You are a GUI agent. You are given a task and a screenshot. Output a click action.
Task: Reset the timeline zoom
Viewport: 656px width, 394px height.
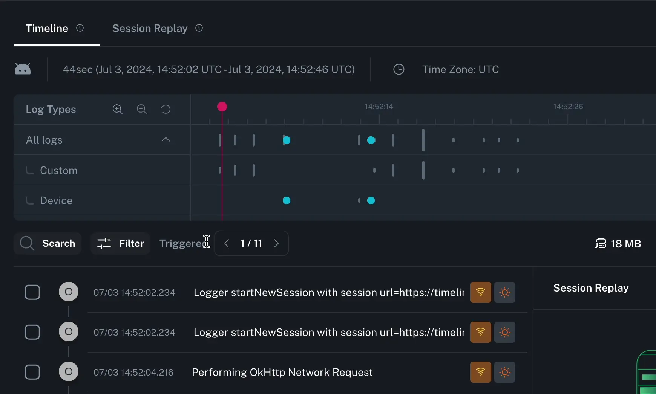tap(166, 109)
